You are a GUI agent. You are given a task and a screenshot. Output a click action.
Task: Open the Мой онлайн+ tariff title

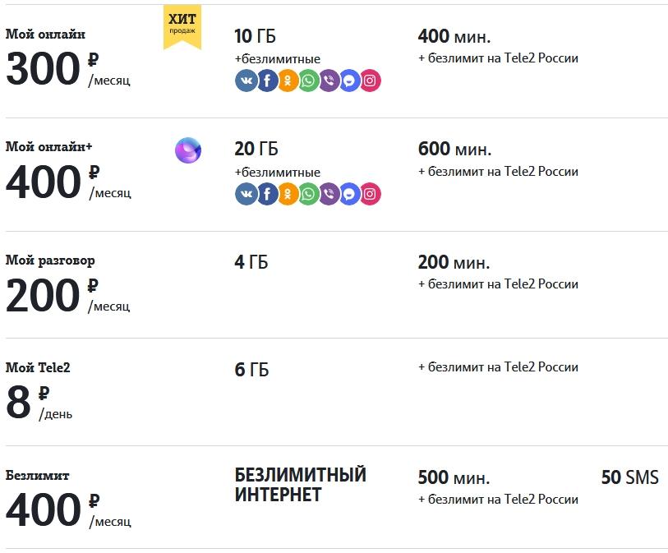click(48, 147)
